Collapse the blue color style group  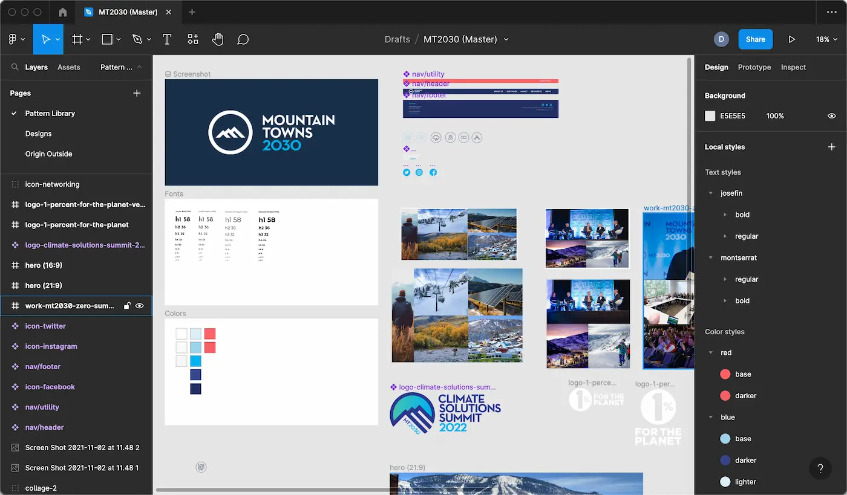tap(711, 417)
